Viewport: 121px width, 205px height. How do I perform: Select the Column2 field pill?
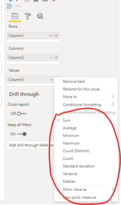click(33, 58)
